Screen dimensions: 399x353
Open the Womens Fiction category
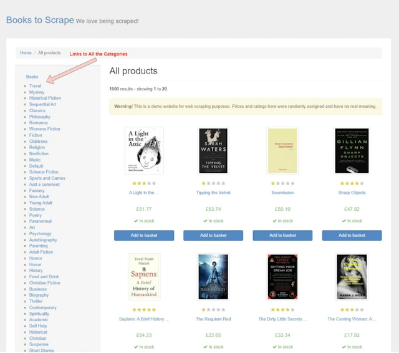pos(44,128)
